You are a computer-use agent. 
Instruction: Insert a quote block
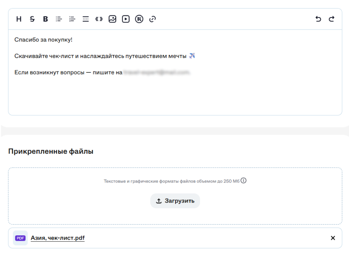click(x=99, y=19)
